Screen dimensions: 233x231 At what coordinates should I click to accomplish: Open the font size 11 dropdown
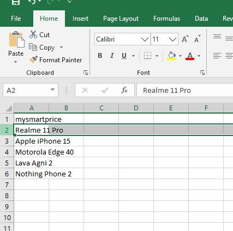click(172, 39)
